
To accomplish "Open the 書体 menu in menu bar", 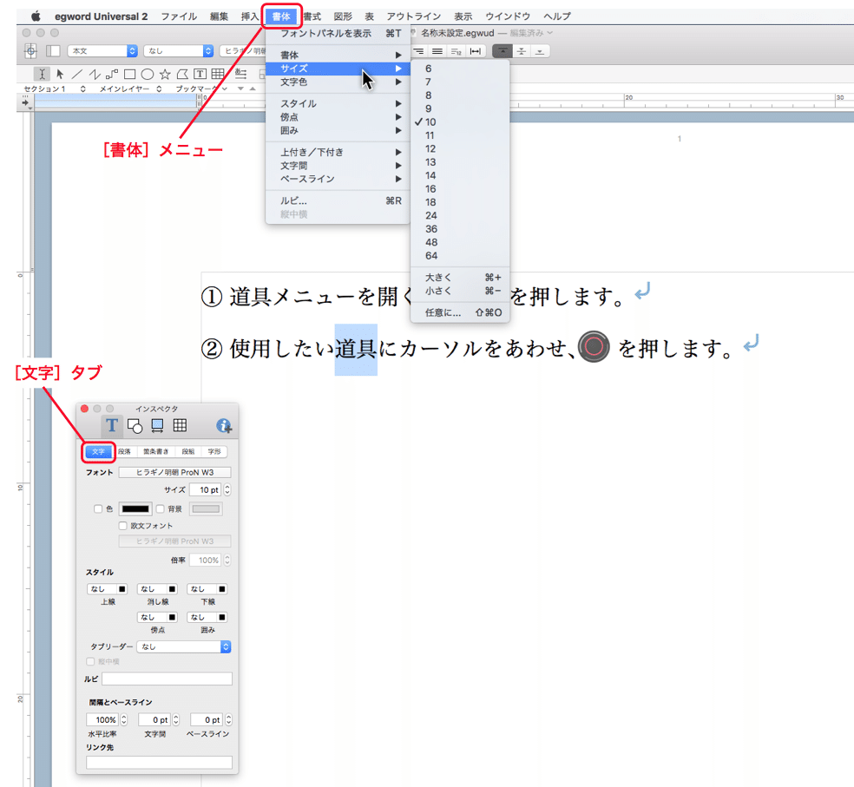I will 281,16.
